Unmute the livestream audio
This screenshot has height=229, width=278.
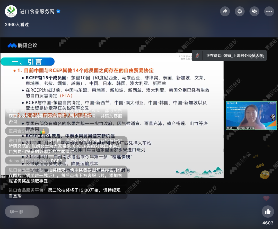[x=254, y=11]
